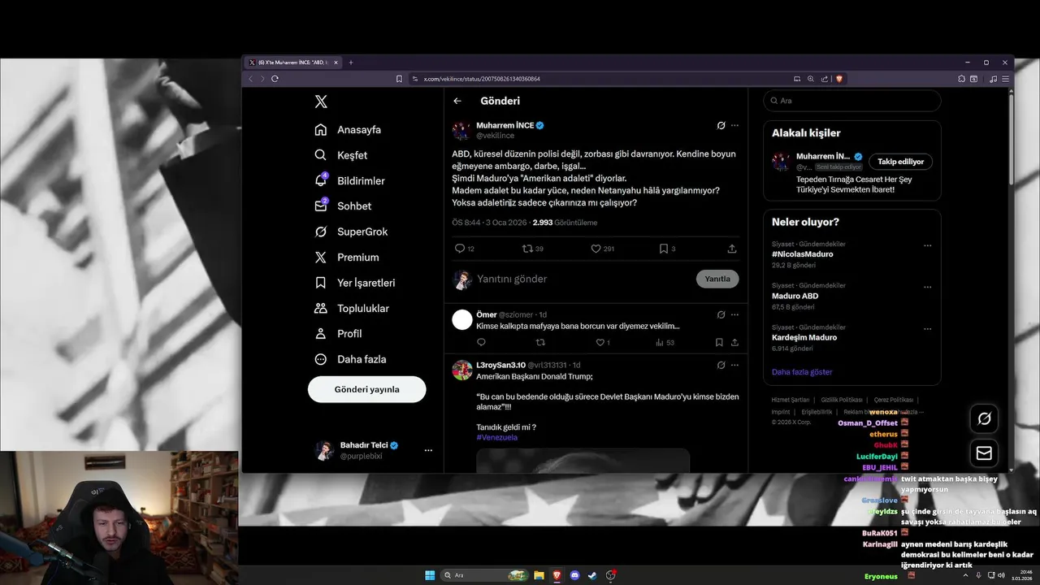The width and height of the screenshot is (1040, 585).
Task: Click Gizlilik Politikası footer link
Action: pyautogui.click(x=842, y=400)
